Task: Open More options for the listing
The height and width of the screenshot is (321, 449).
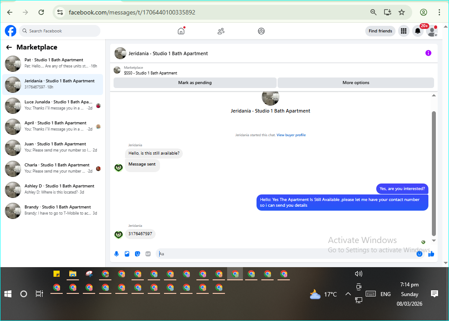Action: (x=356, y=83)
